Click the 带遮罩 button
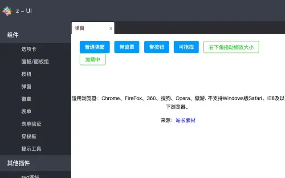285x178 pixels. tap(127, 47)
